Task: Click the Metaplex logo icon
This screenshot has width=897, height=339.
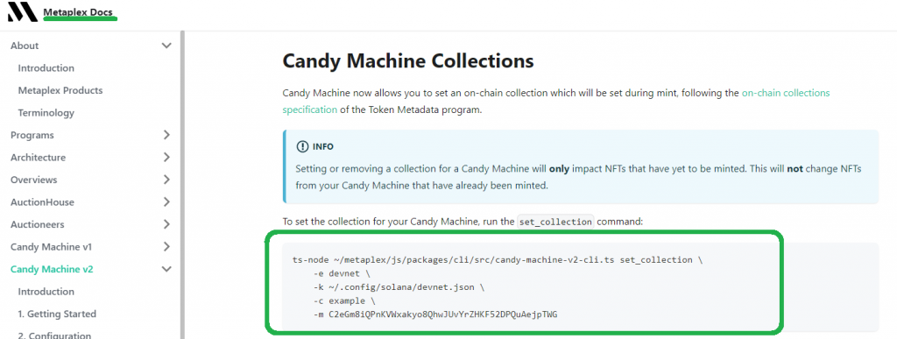Action: pos(22,12)
